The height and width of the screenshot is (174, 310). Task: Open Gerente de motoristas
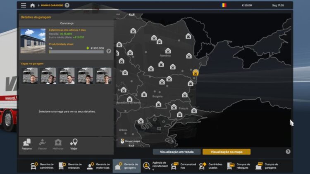[x=98, y=166]
